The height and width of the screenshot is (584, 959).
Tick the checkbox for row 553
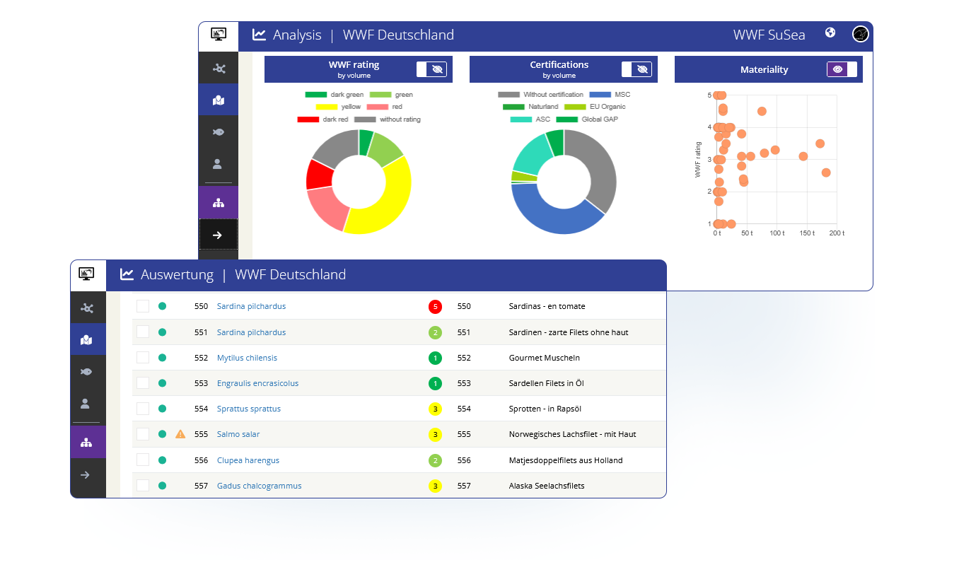143,383
